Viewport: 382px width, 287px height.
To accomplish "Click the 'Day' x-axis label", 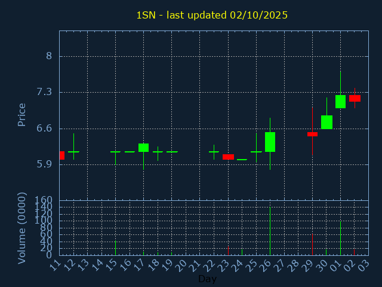I will 207,279.
